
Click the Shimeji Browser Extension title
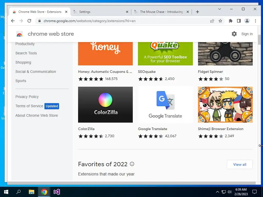[221, 129]
